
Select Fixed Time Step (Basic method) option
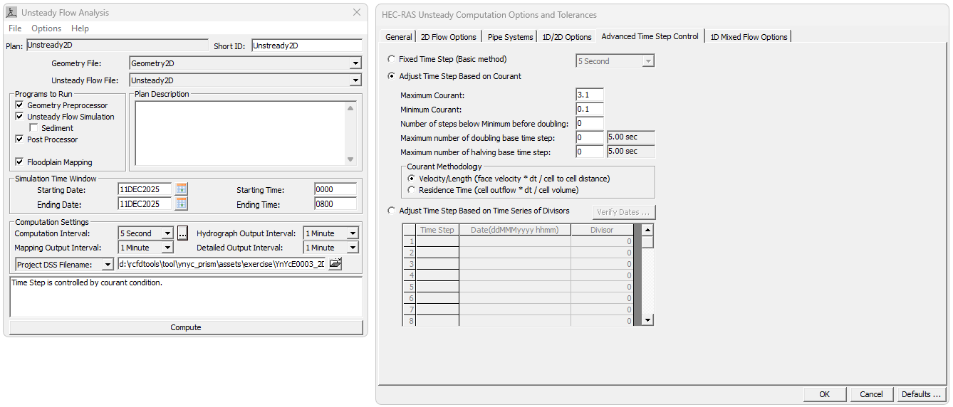pos(391,59)
